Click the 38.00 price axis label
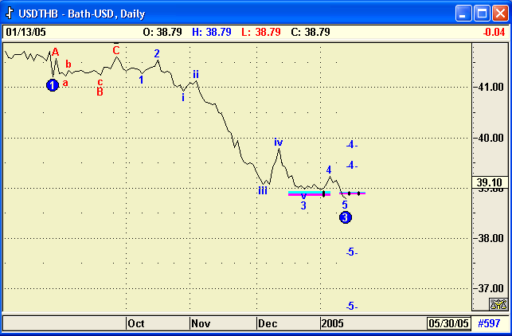512x336 pixels. (491, 238)
